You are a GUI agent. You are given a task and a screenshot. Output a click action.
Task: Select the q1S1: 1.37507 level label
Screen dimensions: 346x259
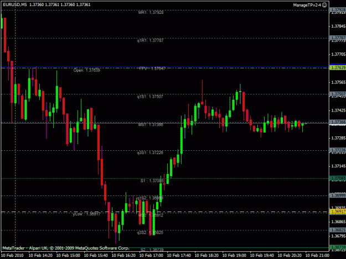click(x=150, y=97)
